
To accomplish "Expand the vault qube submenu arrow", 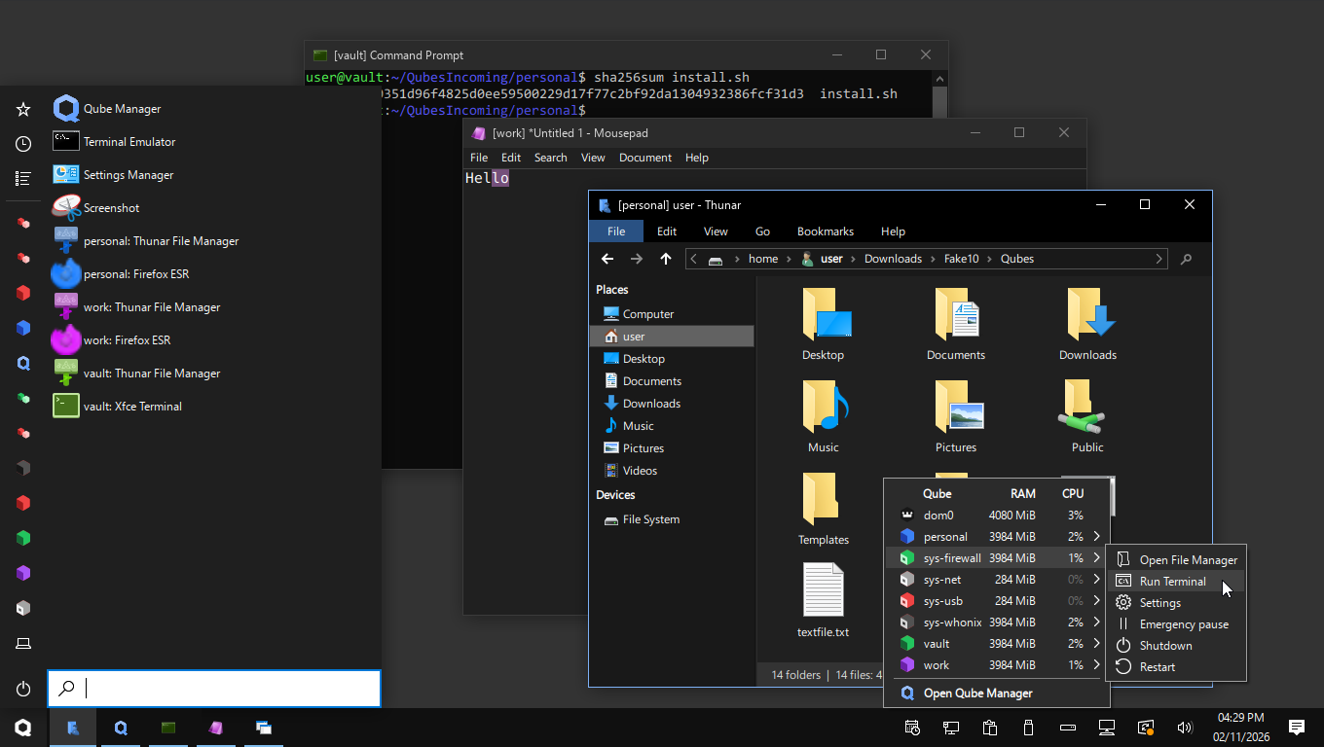I will click(1096, 644).
